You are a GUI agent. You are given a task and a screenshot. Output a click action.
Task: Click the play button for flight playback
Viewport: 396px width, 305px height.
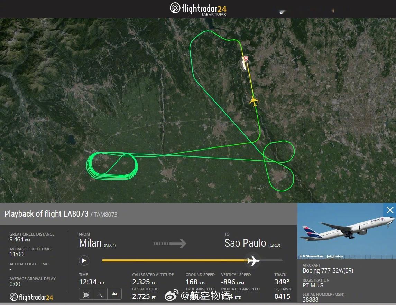(84, 260)
